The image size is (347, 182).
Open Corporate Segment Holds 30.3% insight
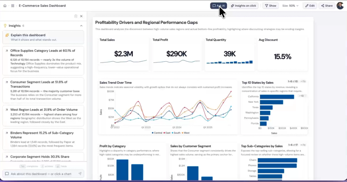pos(43,157)
